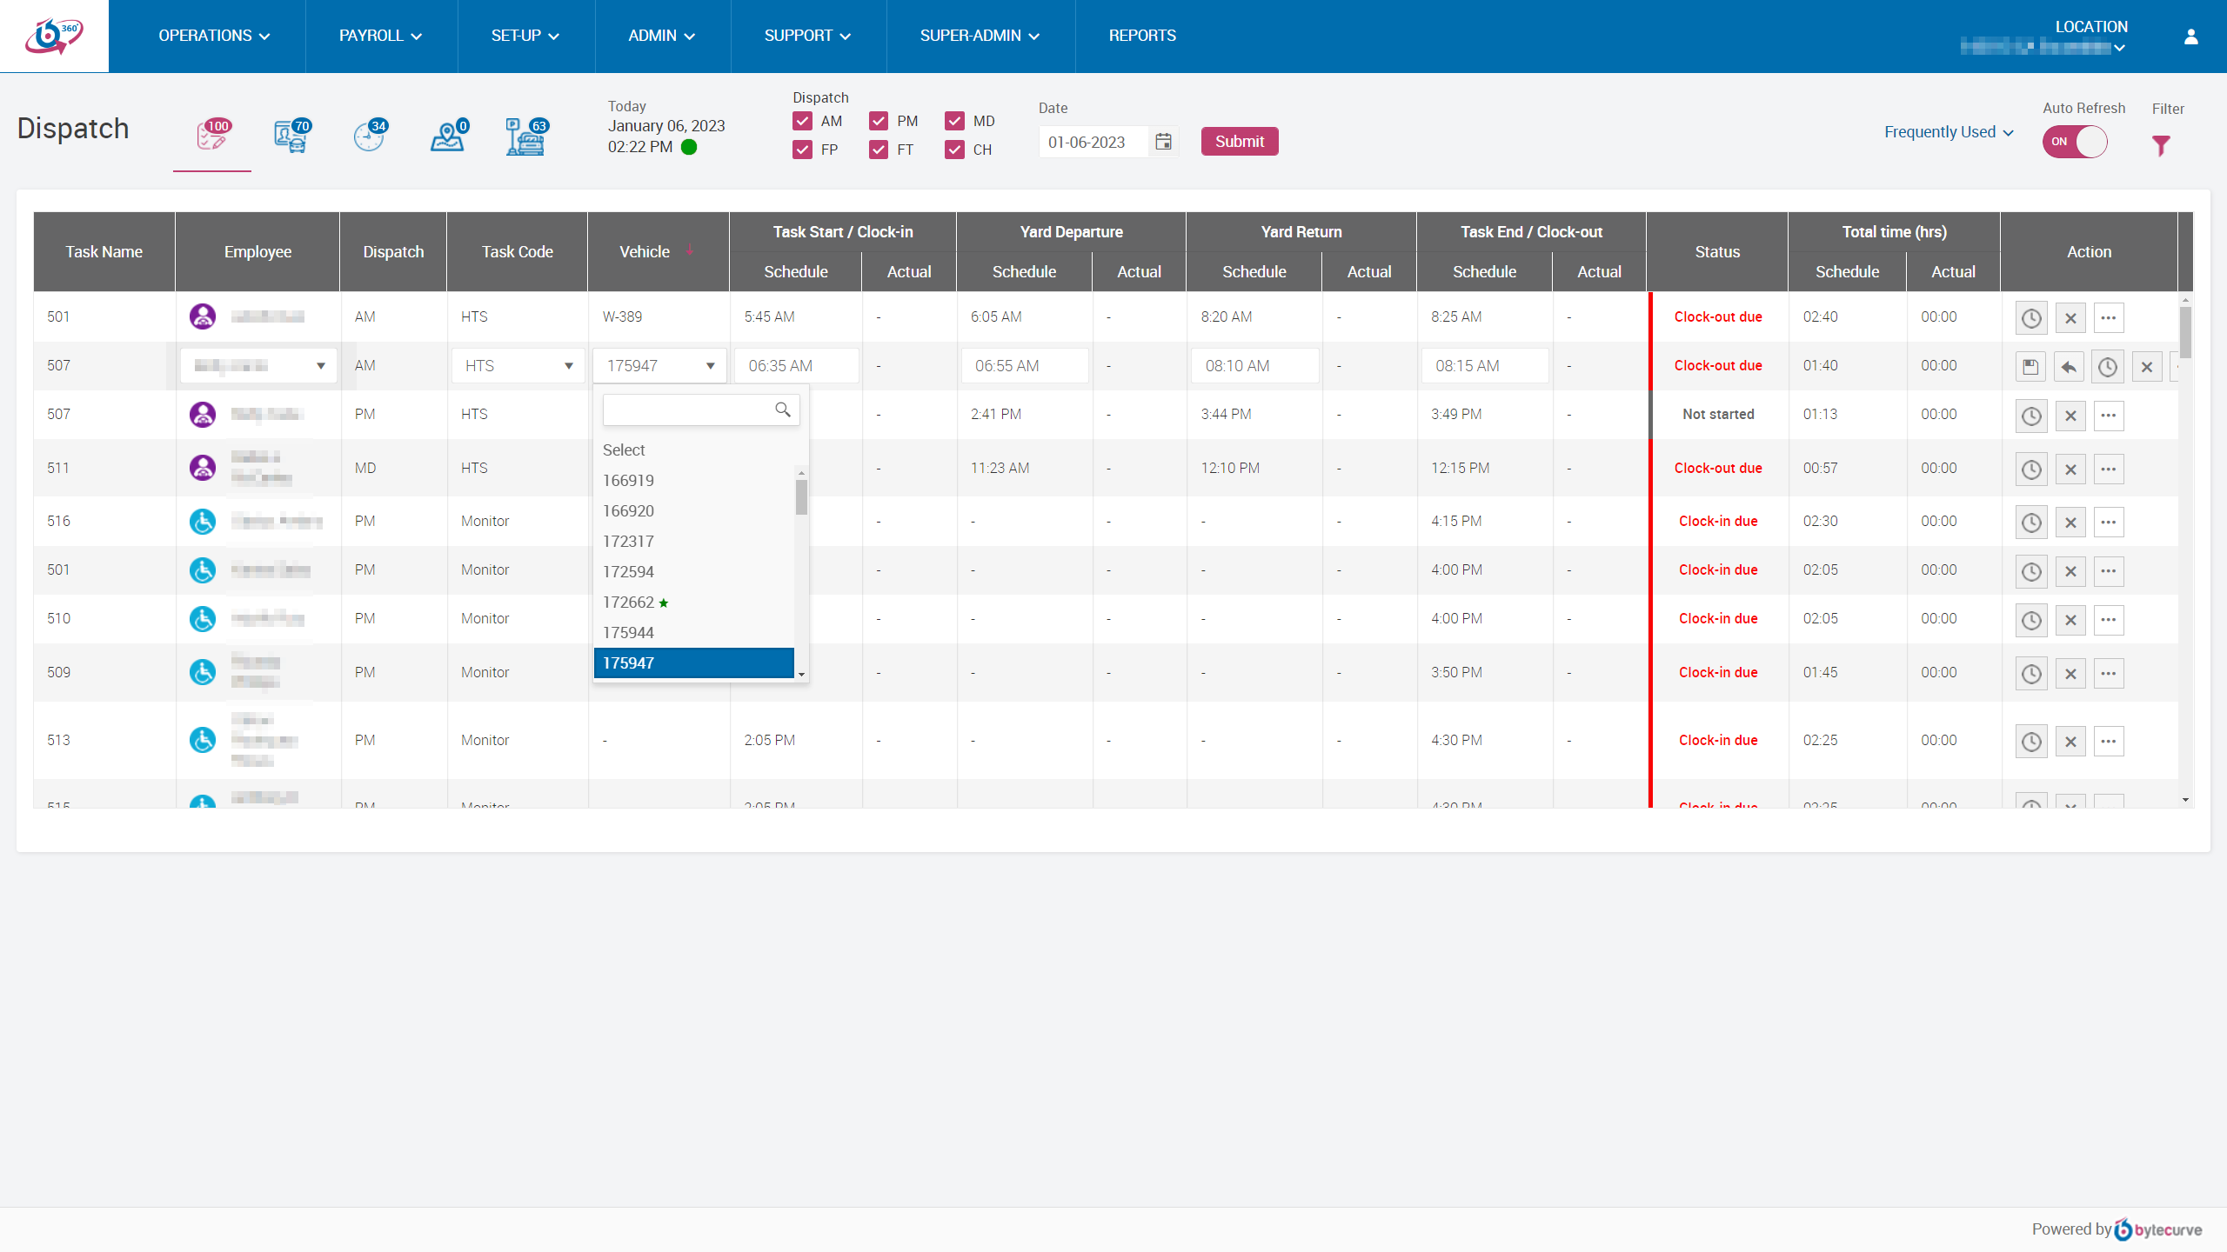Click the vehicle dropdown list scrollbar

point(801,498)
